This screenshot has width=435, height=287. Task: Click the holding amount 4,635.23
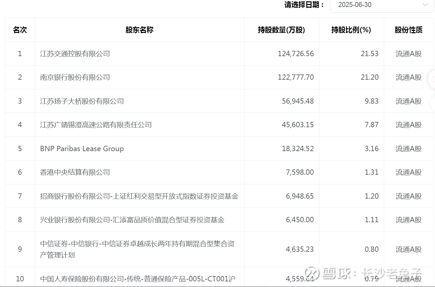[x=300, y=249]
